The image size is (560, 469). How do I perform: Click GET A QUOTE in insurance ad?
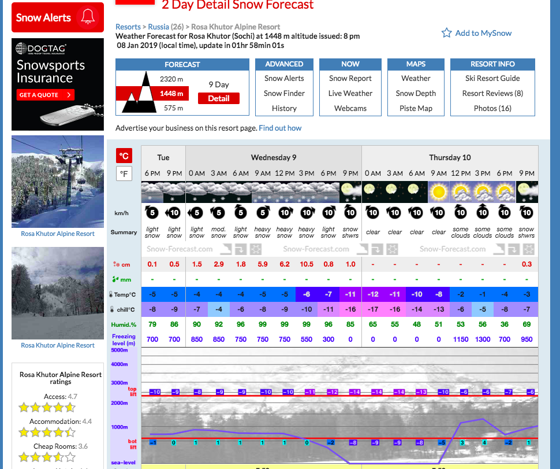tap(46, 95)
